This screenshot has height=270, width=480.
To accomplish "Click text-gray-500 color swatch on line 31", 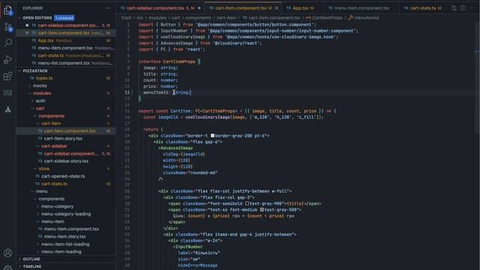I will 262,210.
